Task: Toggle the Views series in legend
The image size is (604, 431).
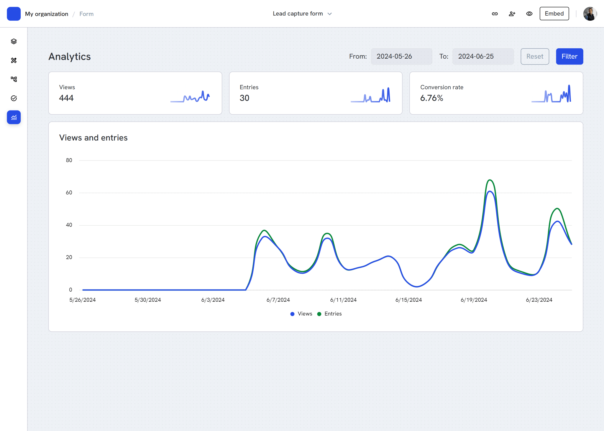Action: 301,314
